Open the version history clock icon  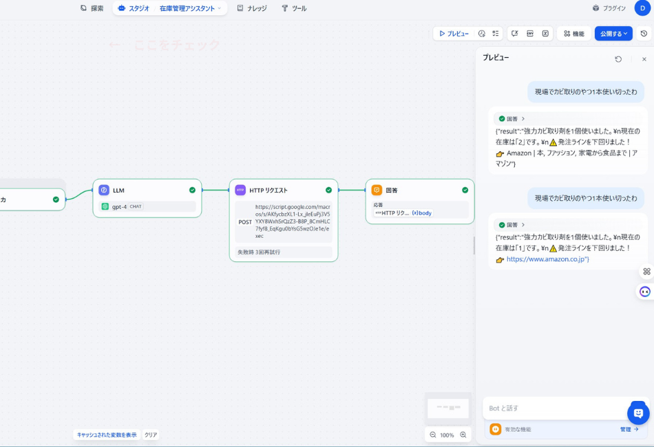644,33
